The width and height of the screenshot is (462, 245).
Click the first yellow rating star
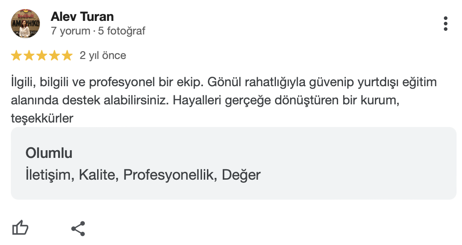[x=16, y=56]
